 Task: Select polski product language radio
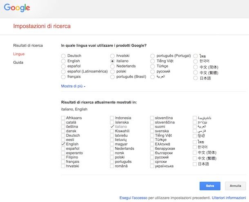(112, 72)
